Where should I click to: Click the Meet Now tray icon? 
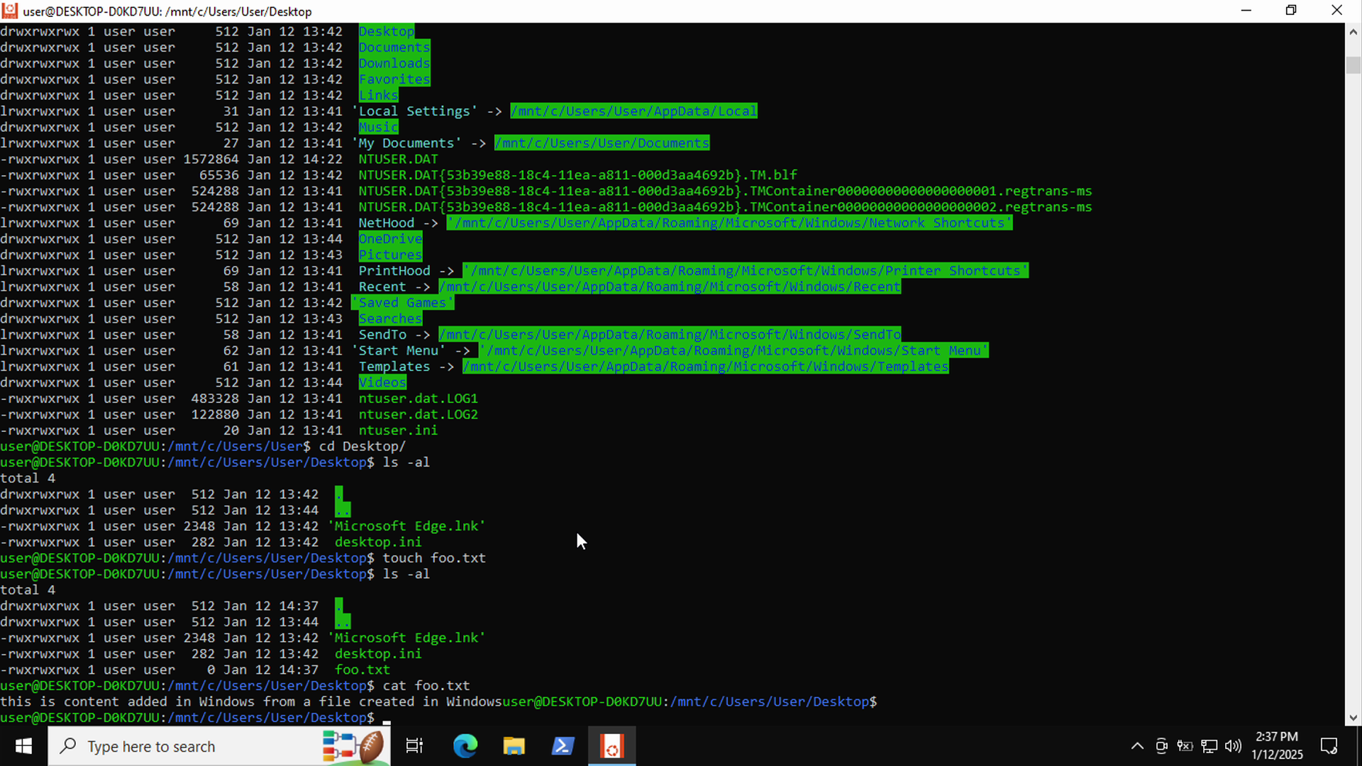1161,746
